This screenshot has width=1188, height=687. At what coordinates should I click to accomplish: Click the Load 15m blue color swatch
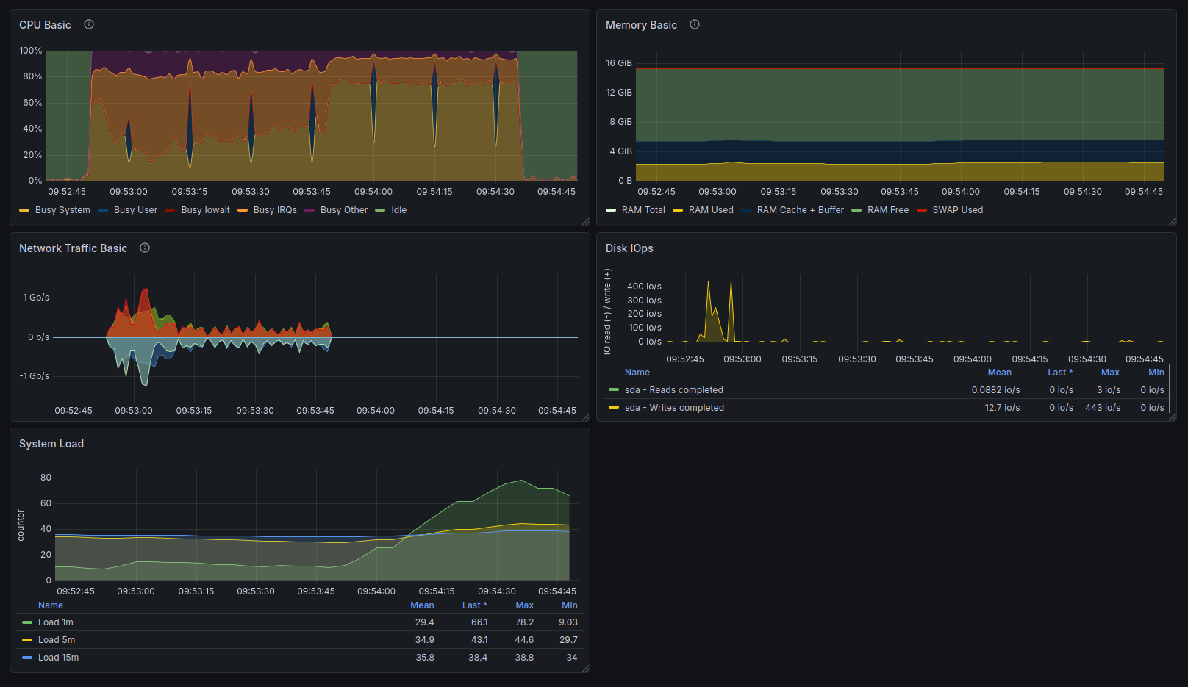27,658
